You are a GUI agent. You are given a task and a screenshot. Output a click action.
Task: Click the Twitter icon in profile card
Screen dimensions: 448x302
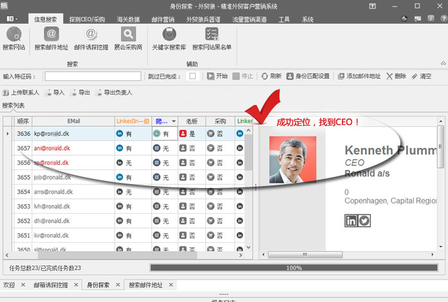pos(364,221)
